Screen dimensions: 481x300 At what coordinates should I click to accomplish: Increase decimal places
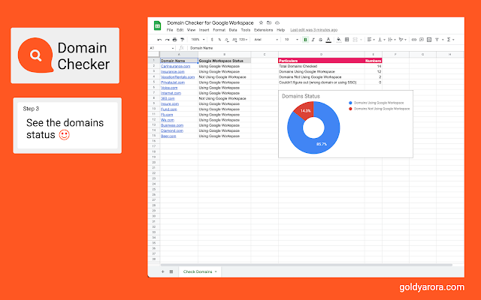(x=234, y=40)
